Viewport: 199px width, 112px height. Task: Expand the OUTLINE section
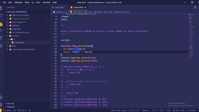5,104
